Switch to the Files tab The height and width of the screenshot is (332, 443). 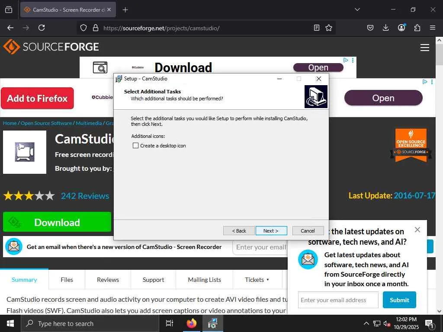tap(67, 280)
